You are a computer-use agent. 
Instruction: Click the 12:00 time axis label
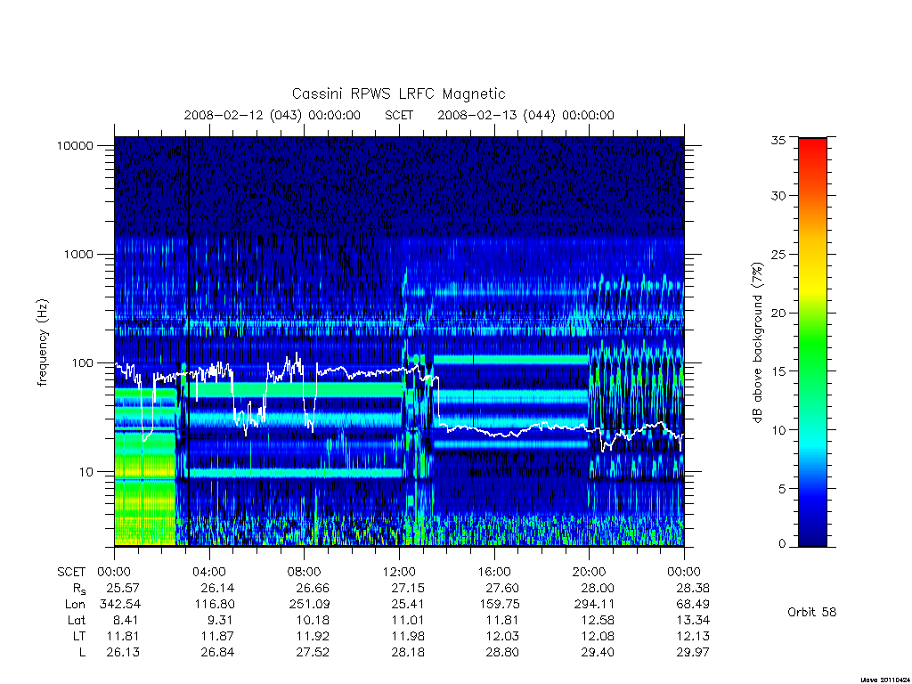pos(399,572)
